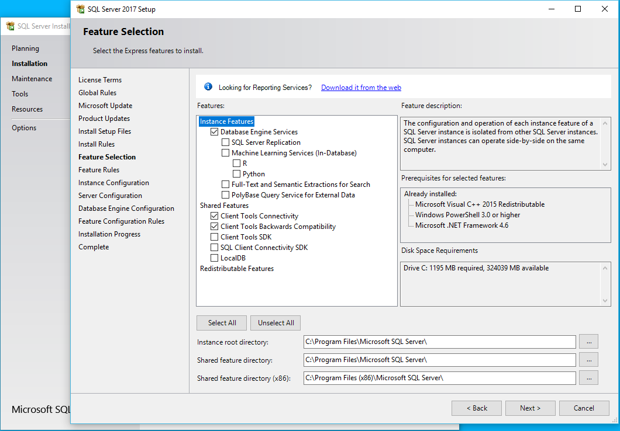Click the Feature Configuration Rules step
Viewport: 620px width, 431px height.
122,221
